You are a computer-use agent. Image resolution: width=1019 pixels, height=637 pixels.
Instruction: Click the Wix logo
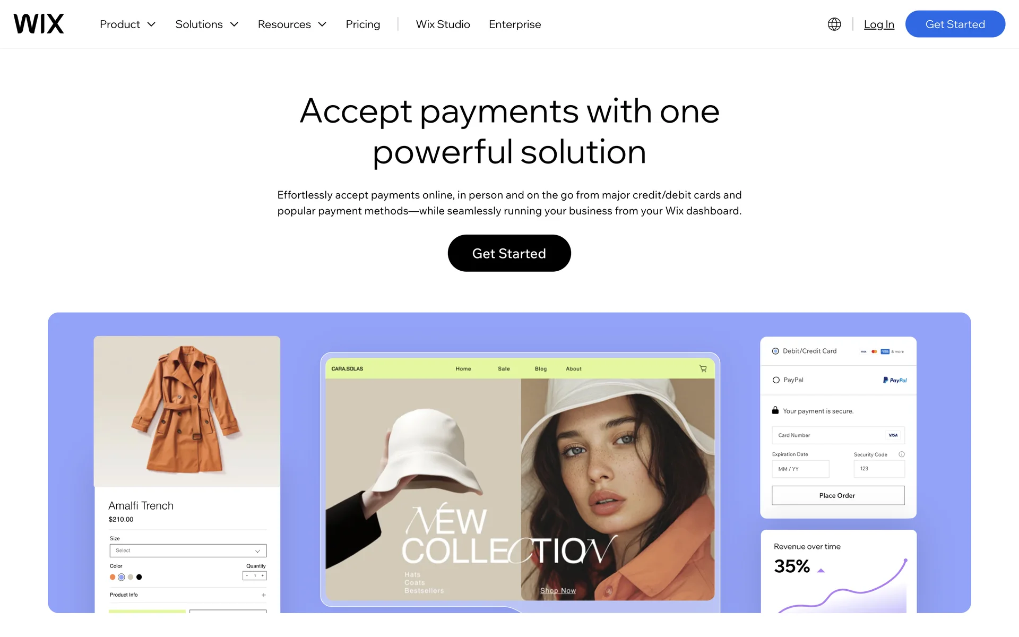click(x=39, y=24)
